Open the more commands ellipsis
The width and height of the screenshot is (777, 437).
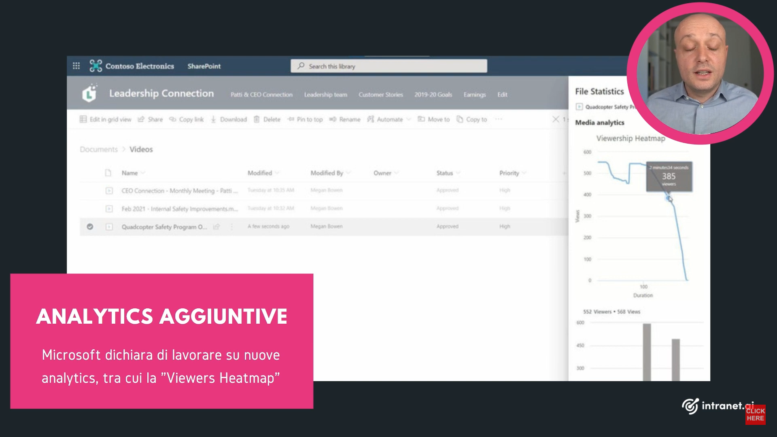[x=499, y=119]
